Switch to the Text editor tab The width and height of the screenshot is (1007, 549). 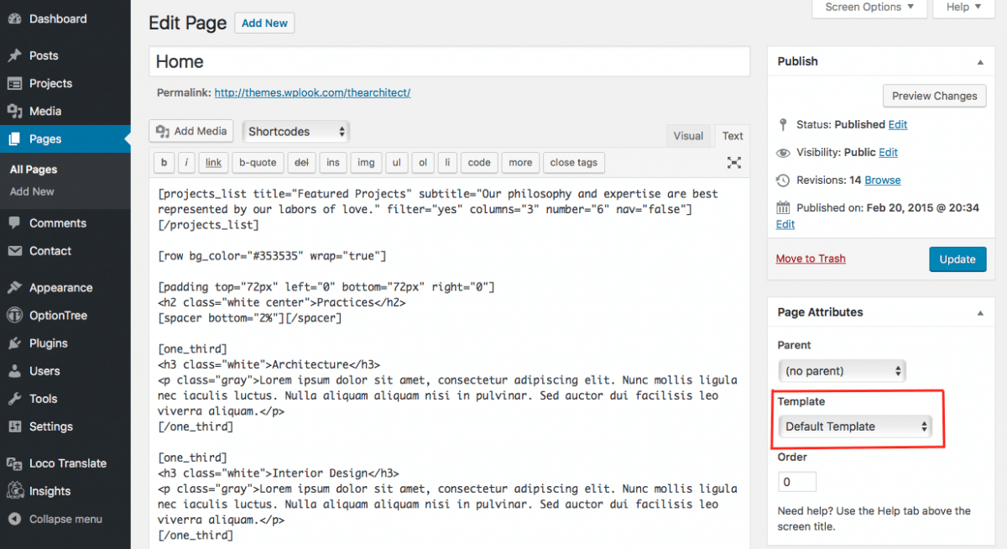coord(732,135)
